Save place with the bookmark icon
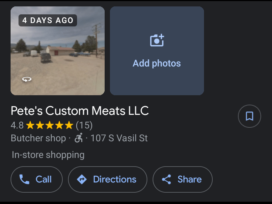Viewport: 272px width, 204px height. [x=249, y=116]
